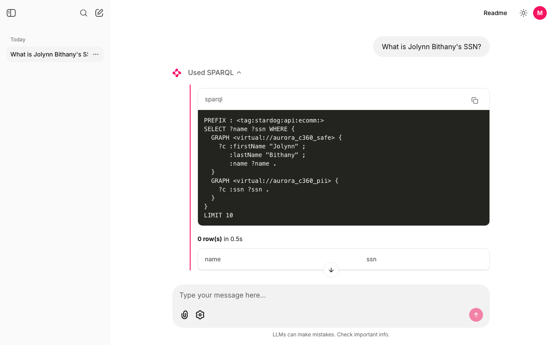Click the 'ssn' column header
552x345 pixels.
[371, 259]
